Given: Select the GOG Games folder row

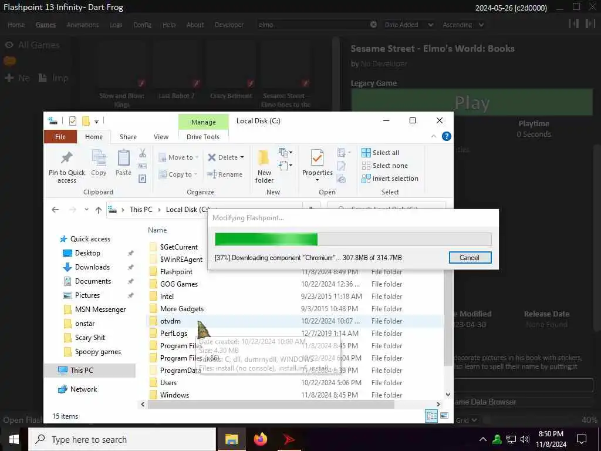Looking at the screenshot, I should tap(294, 284).
